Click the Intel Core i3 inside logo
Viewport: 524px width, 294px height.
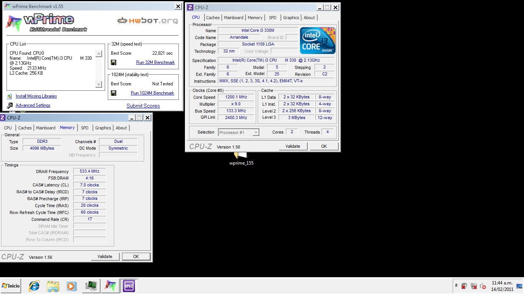[318, 41]
